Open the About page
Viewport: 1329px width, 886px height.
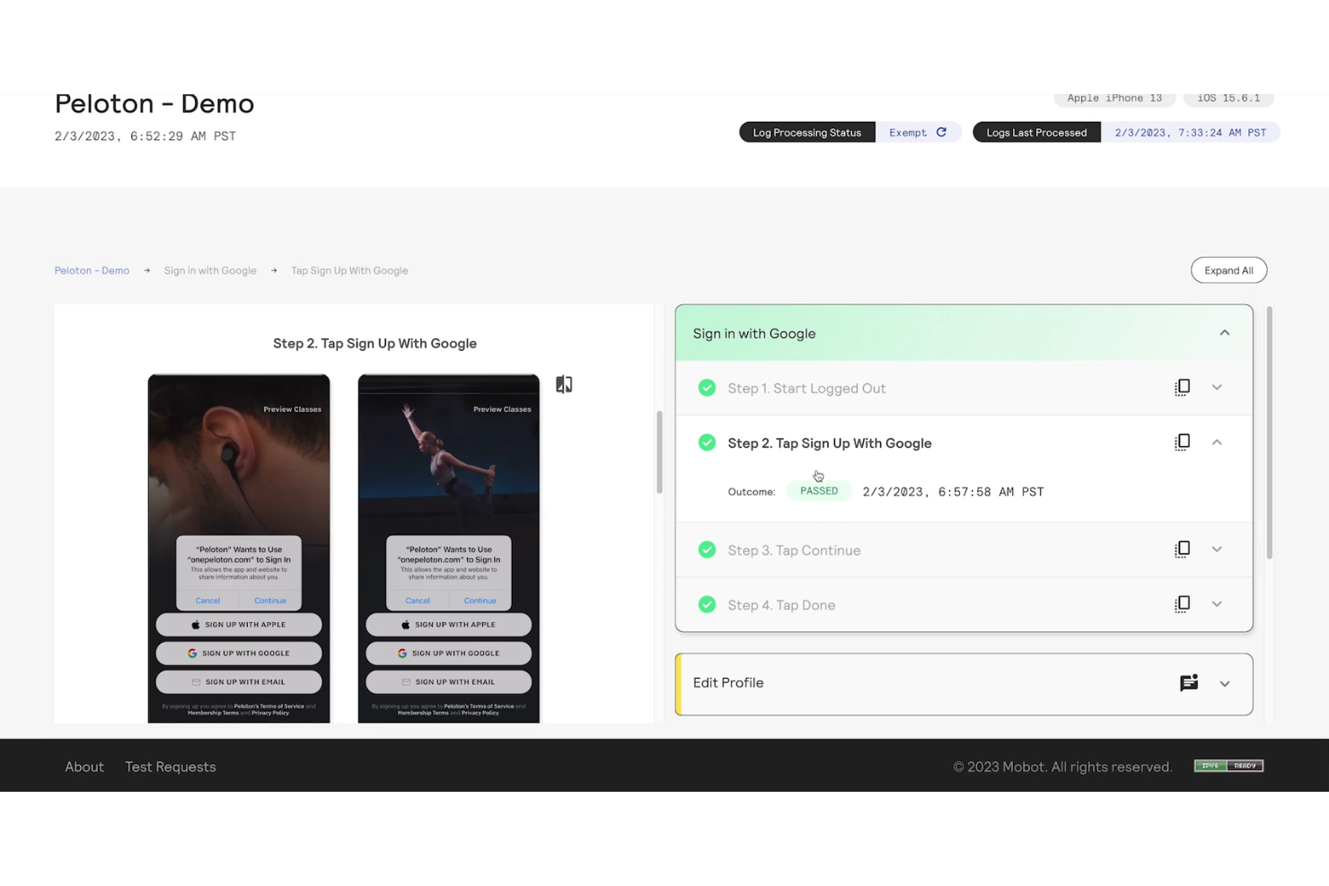[84, 766]
